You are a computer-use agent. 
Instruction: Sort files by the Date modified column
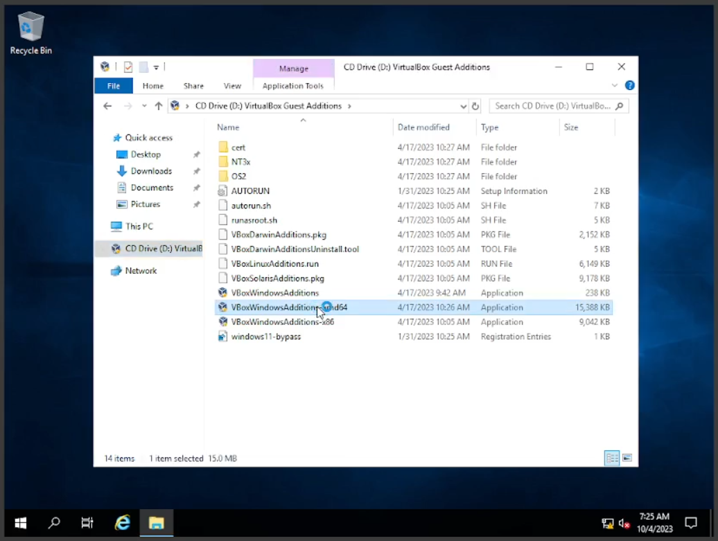coord(423,127)
